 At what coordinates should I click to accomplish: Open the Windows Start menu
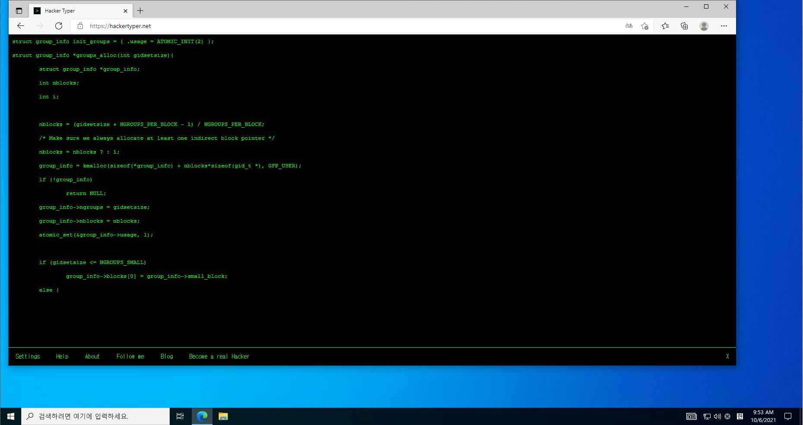tap(11, 416)
